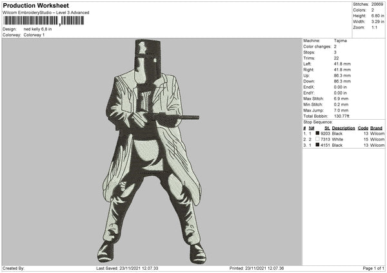
Task: Click the Left value '41.8 mm'
Action: click(x=342, y=64)
